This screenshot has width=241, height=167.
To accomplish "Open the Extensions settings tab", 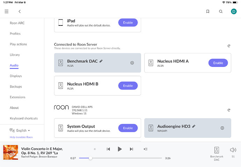I will (x=17, y=97).
